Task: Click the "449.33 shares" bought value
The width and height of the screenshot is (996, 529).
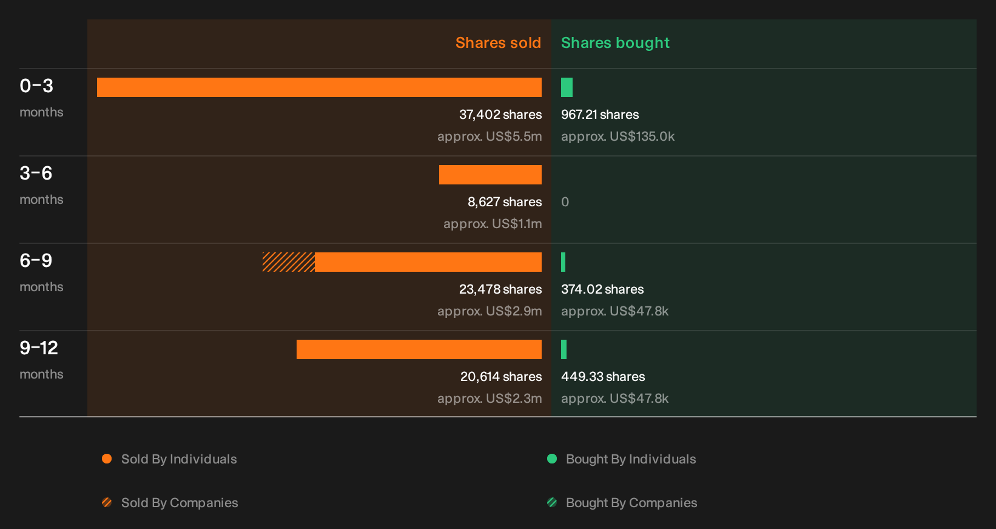Action: [603, 377]
